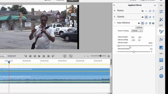The height and width of the screenshot is (94, 168).
Task: Click the blue timeline playhead marker
Action: pyautogui.click(x=9, y=62)
